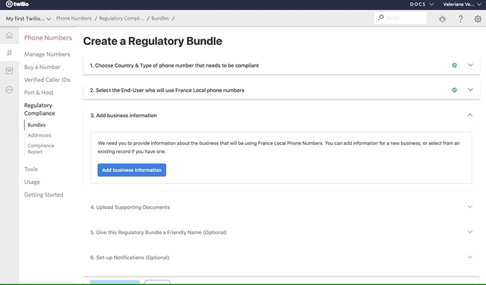Open the gear settings icon
486x285 pixels.
click(x=478, y=19)
